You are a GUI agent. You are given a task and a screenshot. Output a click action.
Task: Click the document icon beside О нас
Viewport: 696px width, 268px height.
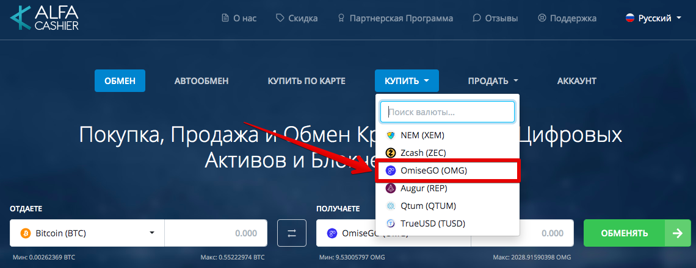pyautogui.click(x=225, y=18)
